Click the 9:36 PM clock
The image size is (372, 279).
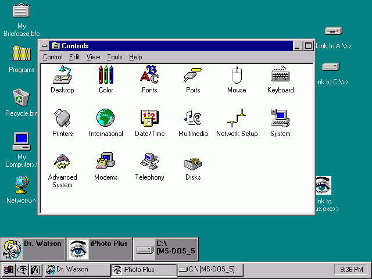pyautogui.click(x=351, y=270)
